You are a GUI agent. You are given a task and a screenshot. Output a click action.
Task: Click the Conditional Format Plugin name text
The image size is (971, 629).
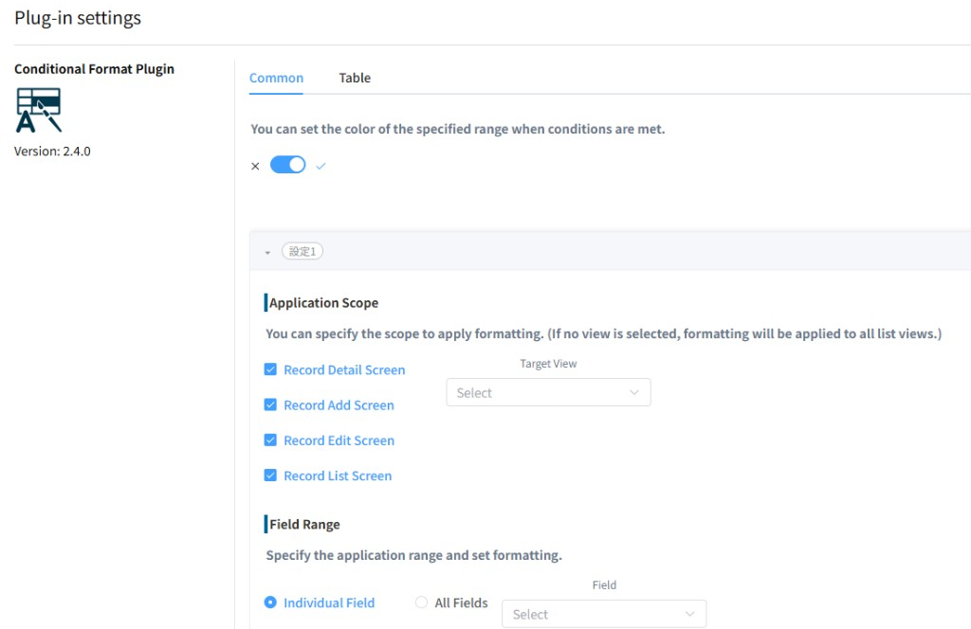pyautogui.click(x=94, y=69)
